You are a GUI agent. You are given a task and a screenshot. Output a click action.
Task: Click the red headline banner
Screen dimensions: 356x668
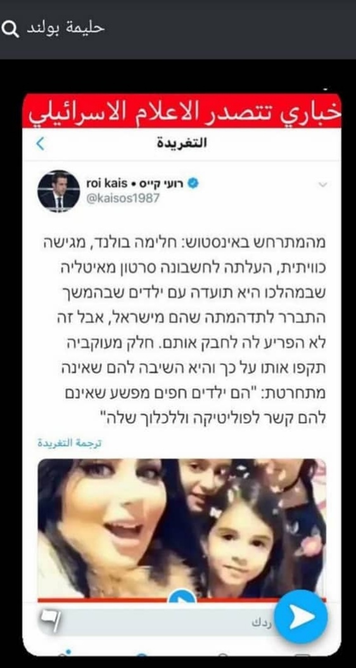point(182,110)
